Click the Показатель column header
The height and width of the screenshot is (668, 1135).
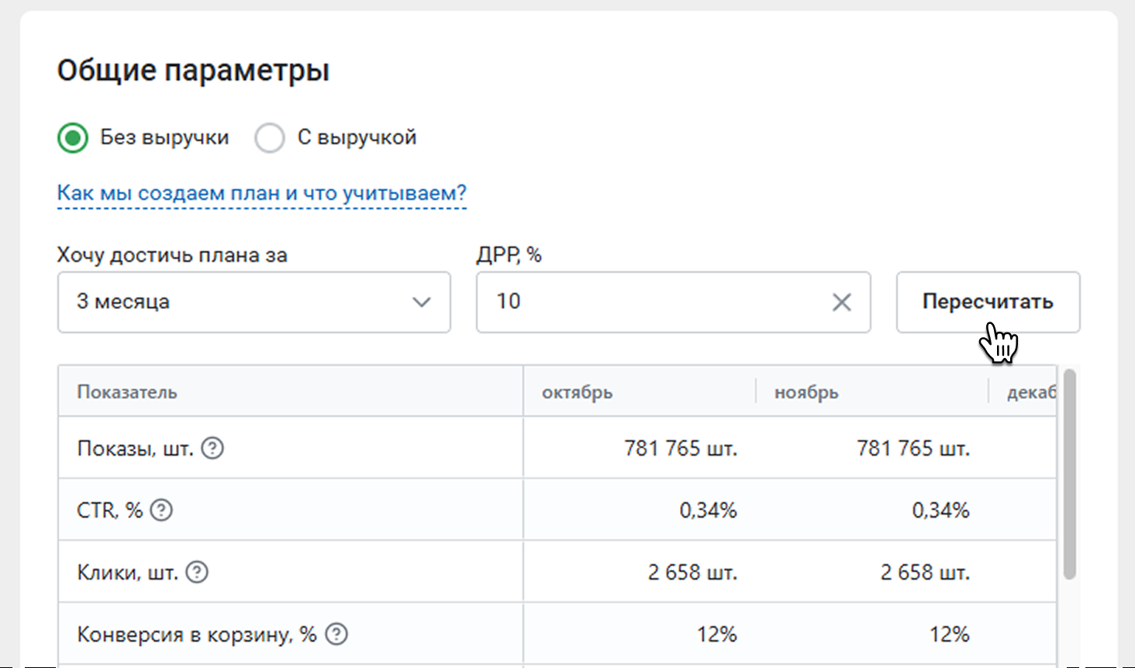tap(127, 392)
